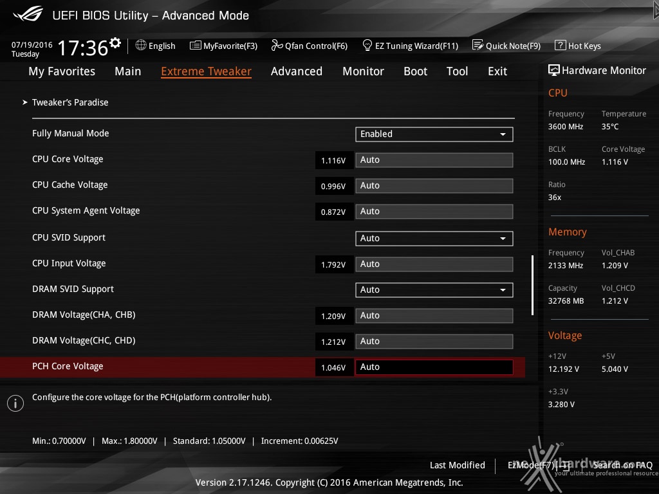The width and height of the screenshot is (659, 494).
Task: Click the 1.792V CPU Input readout
Action: pos(334,264)
